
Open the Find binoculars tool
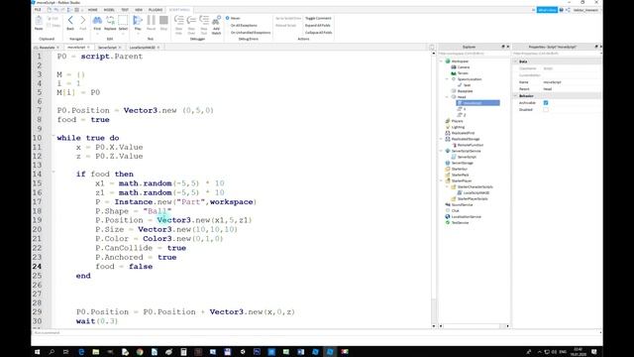click(97, 20)
